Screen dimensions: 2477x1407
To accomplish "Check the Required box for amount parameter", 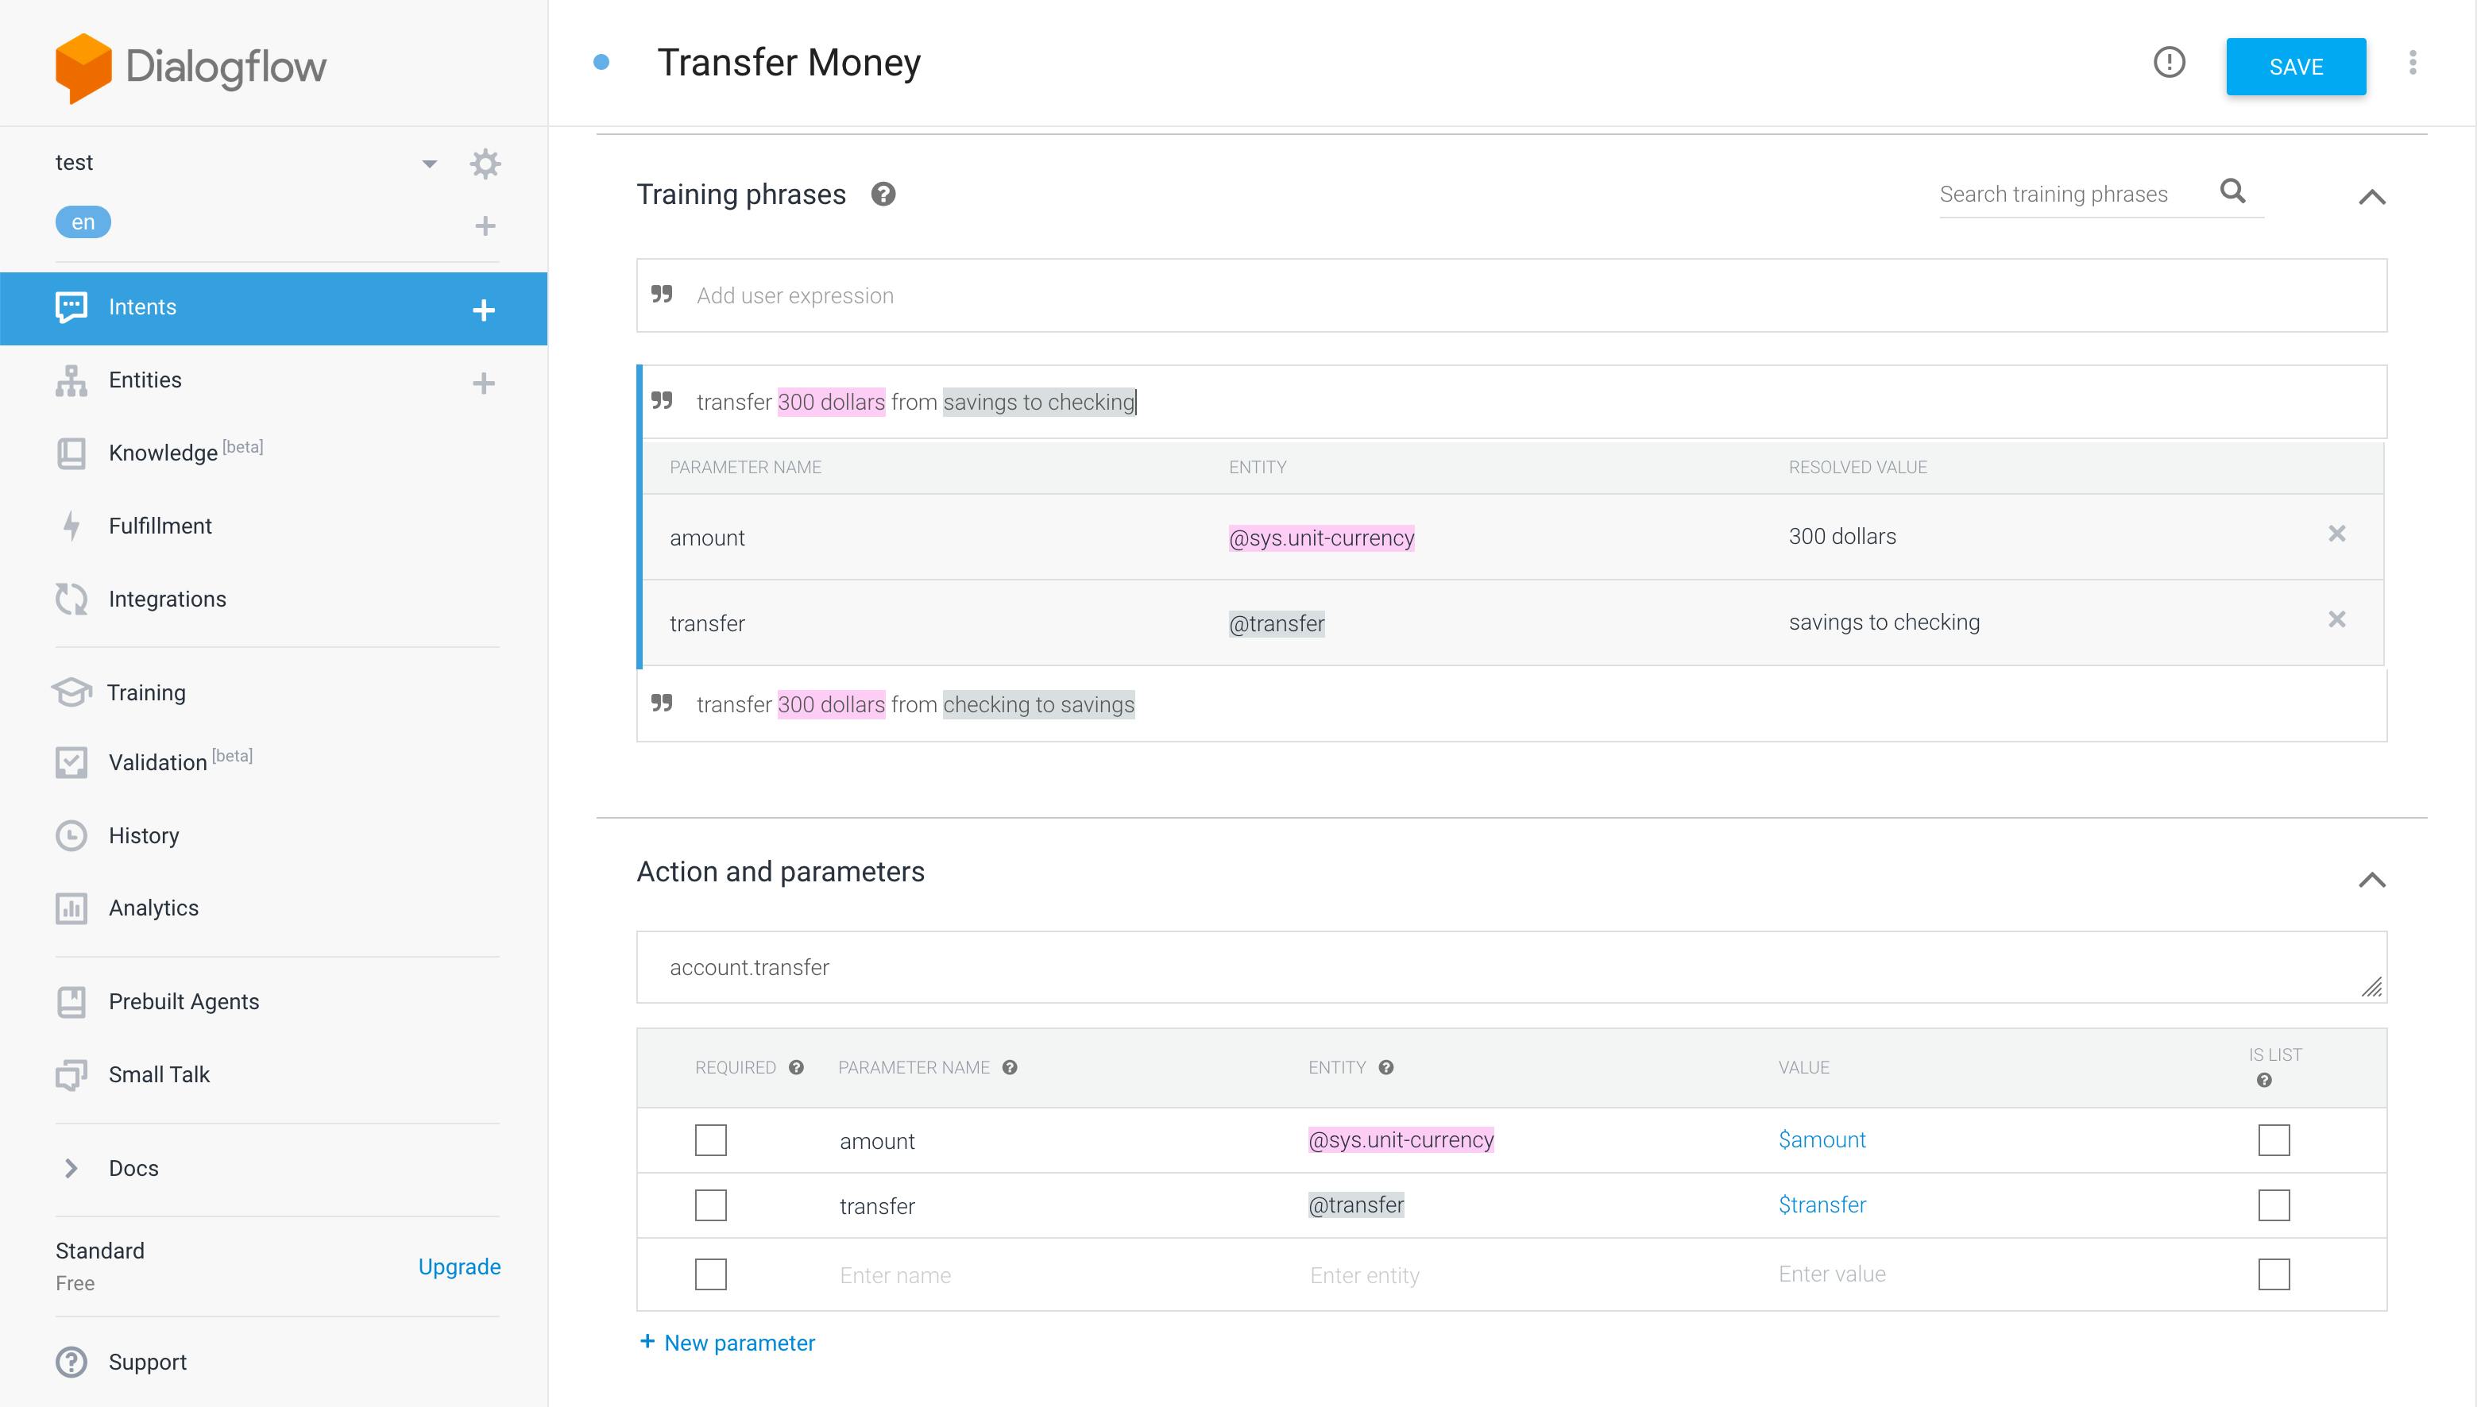I will pyautogui.click(x=711, y=1140).
